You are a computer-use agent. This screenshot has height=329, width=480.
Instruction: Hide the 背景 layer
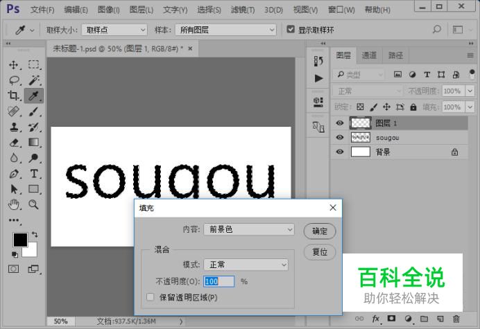coord(339,152)
